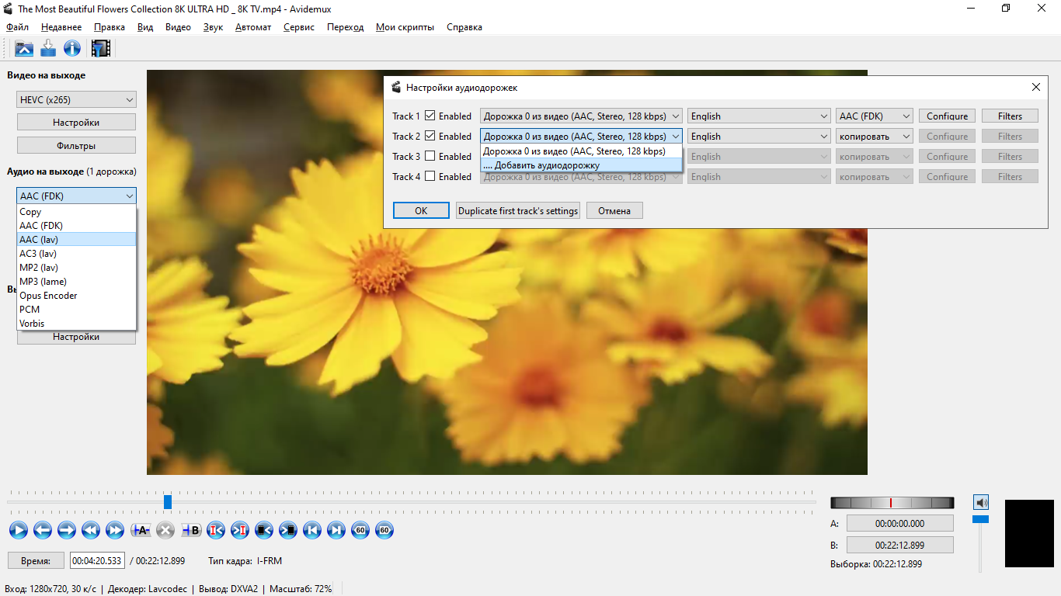
Task: Open the Правка menu
Action: coord(110,27)
